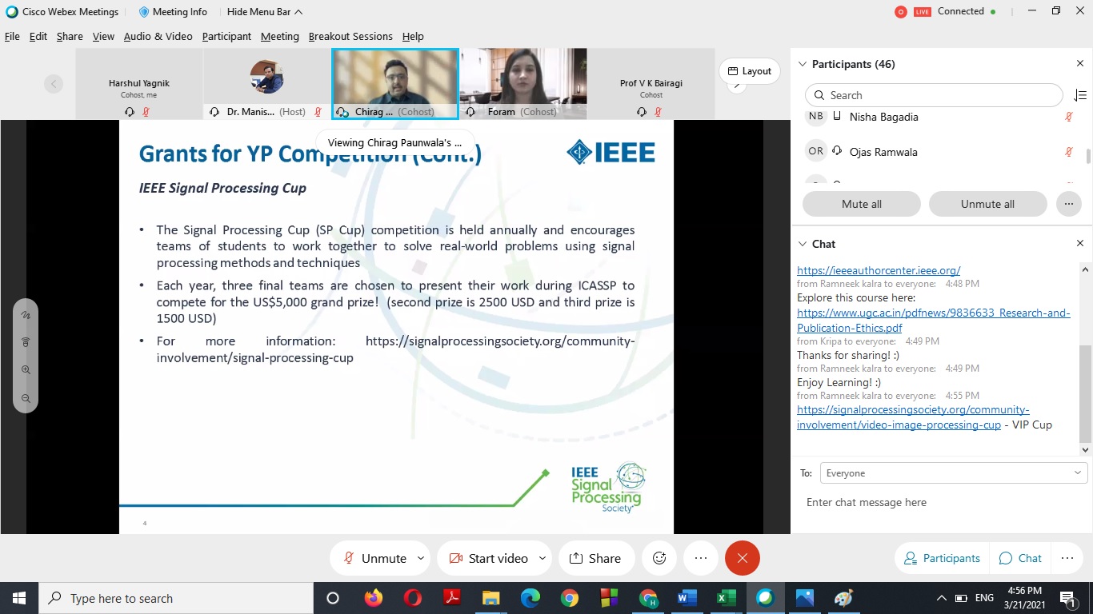Open the reactions smiley icon
1093x614 pixels.
[x=659, y=558]
